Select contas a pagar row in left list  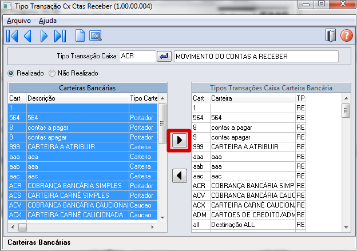(82, 128)
